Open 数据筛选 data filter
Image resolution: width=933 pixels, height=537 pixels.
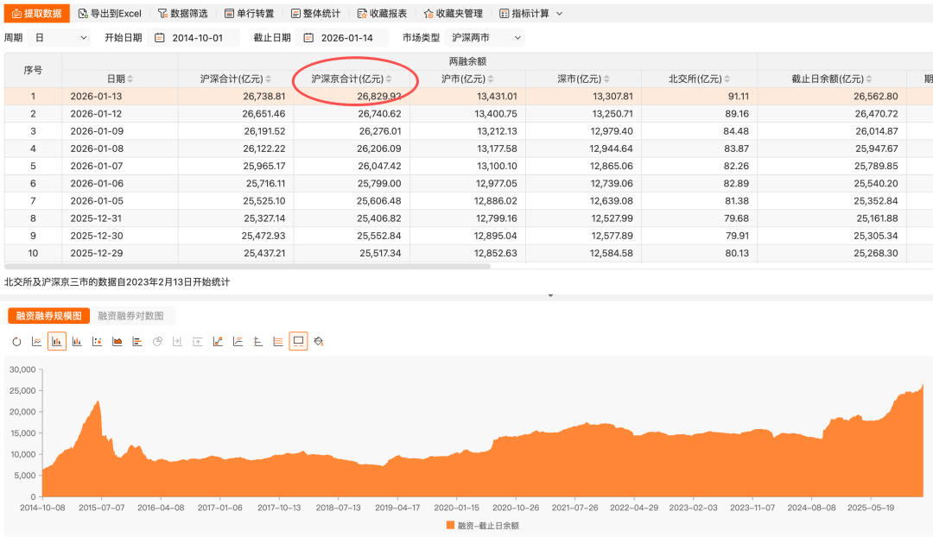pos(182,13)
